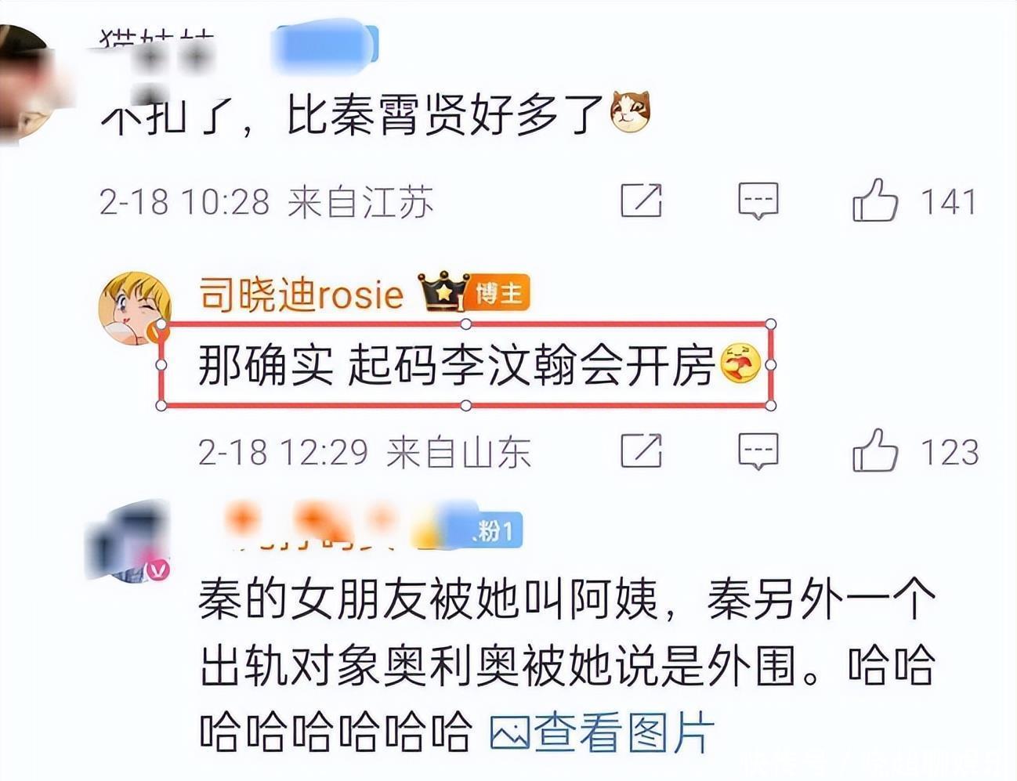
Task: Click the timestamp 2-18 12:29 来自山东
Action: [x=364, y=452]
